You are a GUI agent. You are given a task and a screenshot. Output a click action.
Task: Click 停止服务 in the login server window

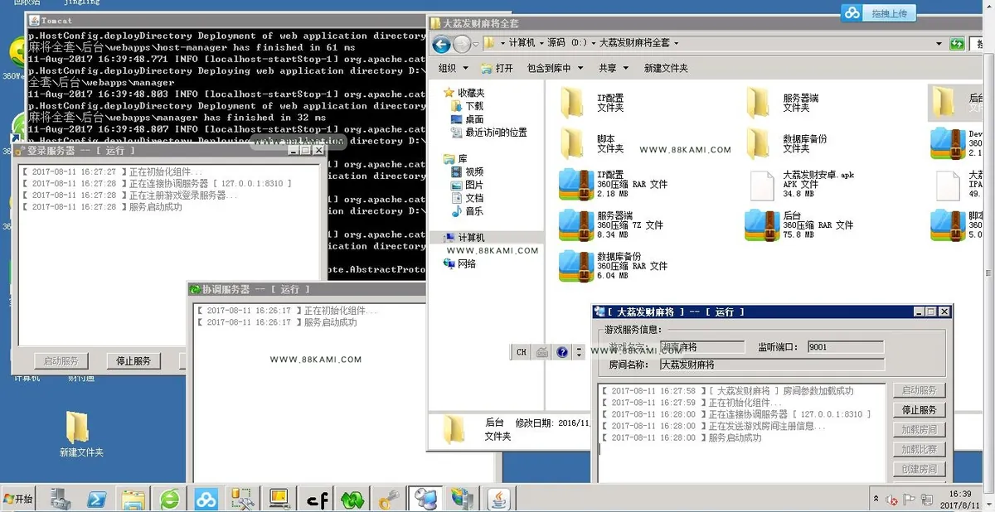point(133,361)
